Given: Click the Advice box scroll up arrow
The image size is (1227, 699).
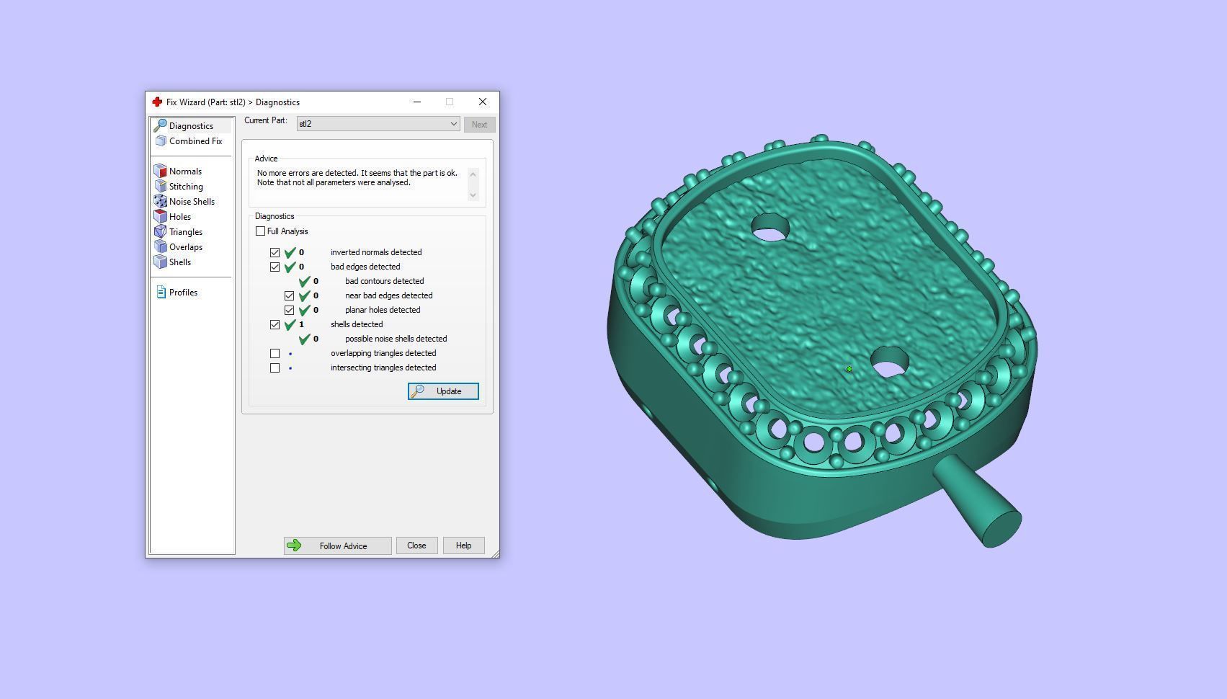Looking at the screenshot, I should pos(473,174).
